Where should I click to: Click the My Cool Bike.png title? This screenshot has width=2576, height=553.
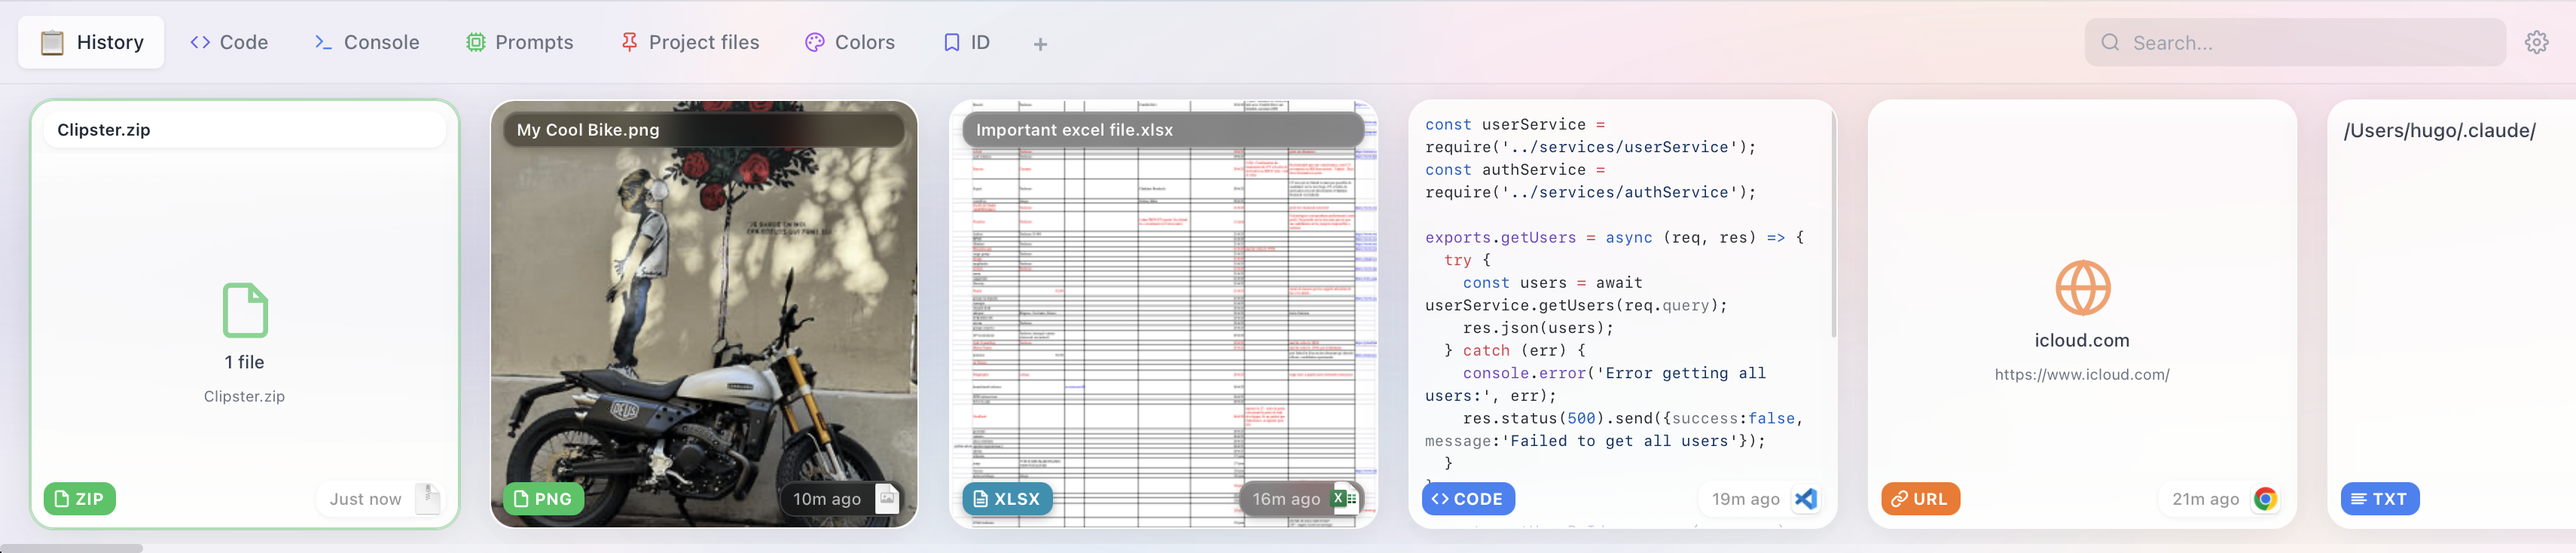[588, 130]
